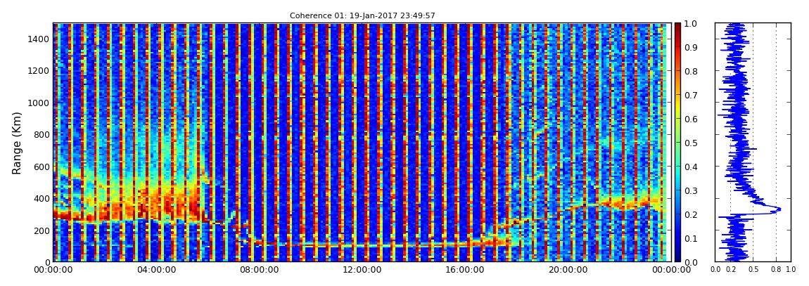Image resolution: width=809 pixels, height=286 pixels.
Task: Select the colorbar '0.7' tick label
Action: [x=690, y=96]
